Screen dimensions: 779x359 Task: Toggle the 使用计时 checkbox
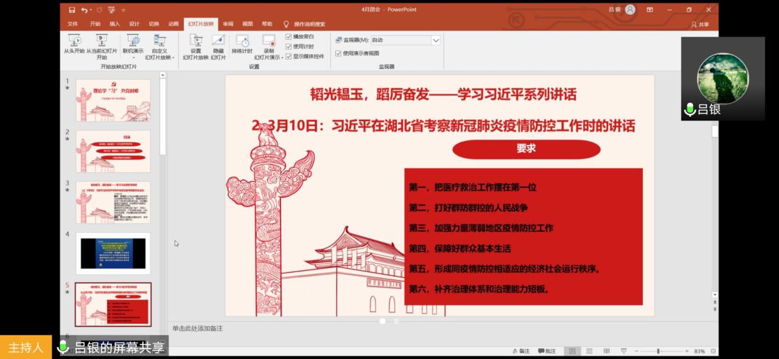(x=289, y=46)
